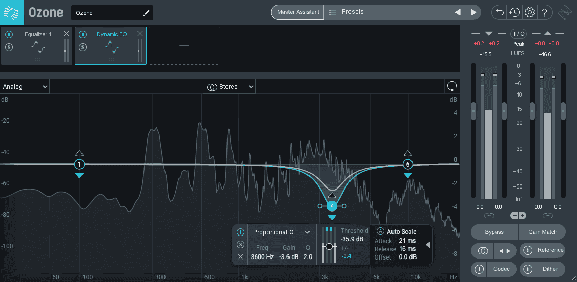Click the meter minus plus zoom control
Screen dimensions: 577x282
[x=519, y=215]
